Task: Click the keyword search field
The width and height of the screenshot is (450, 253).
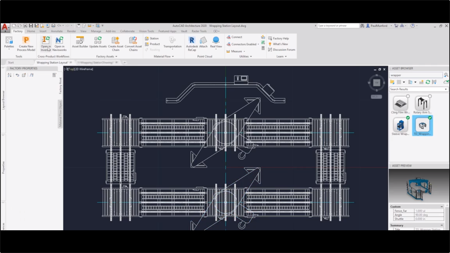Action: (338, 26)
